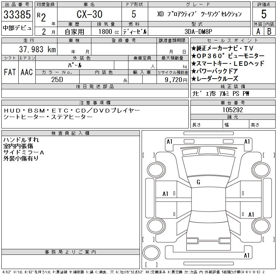Click the "幅" dimension label
The height and width of the screenshot is (277, 277).
pos(227,125)
